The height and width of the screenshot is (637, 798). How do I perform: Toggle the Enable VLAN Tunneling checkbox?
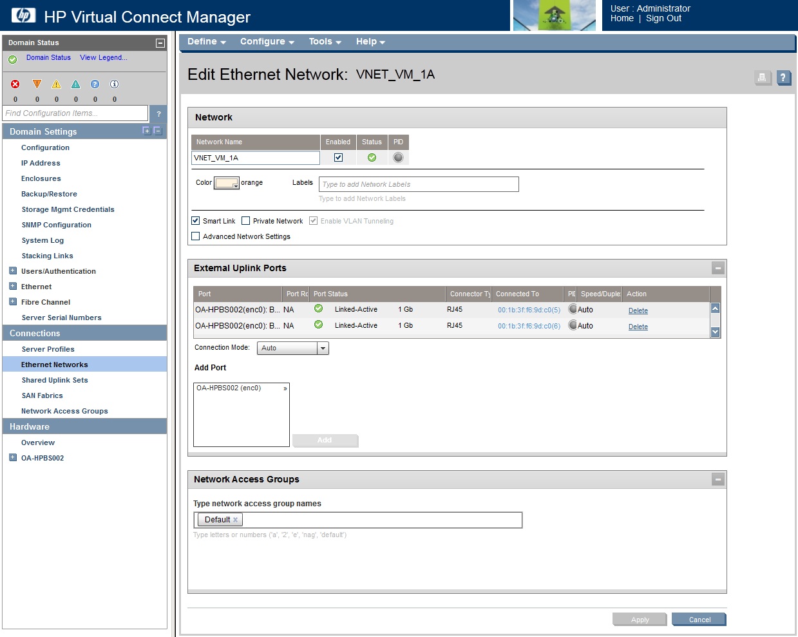[x=314, y=221]
